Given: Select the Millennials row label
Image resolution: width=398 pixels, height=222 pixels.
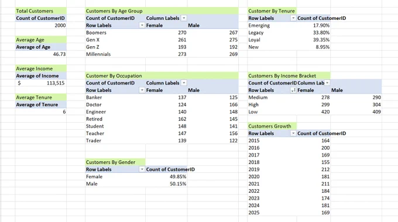Looking at the screenshot, I should pyautogui.click(x=115, y=54).
